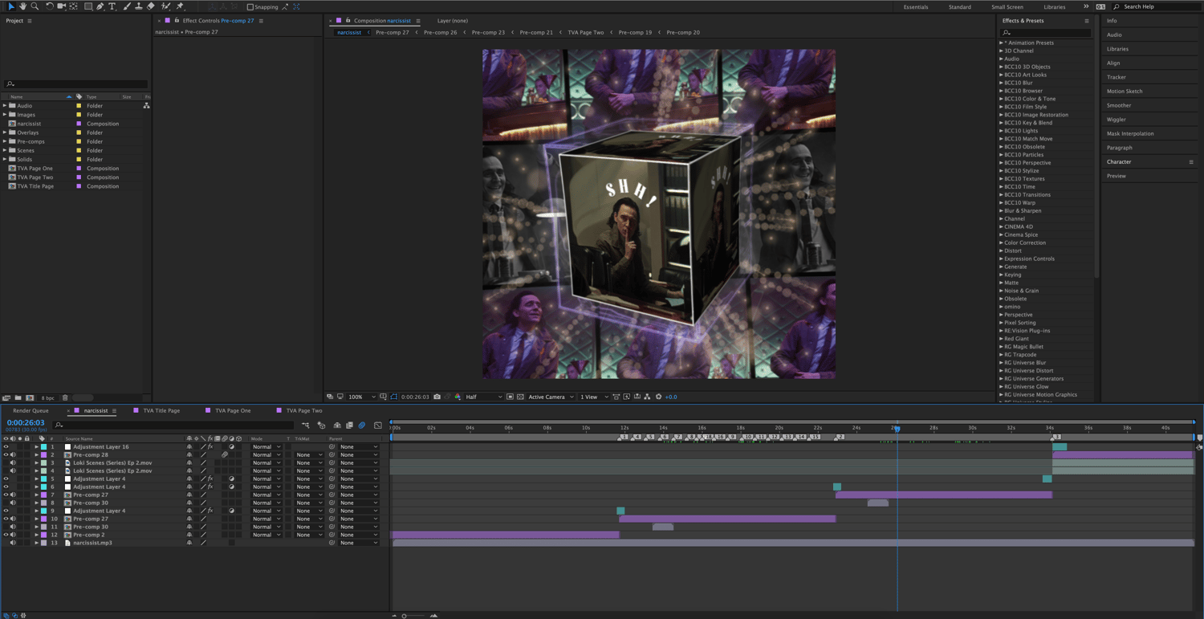1204x619 pixels.
Task: Select the Selection arrow tool
Action: [x=11, y=6]
